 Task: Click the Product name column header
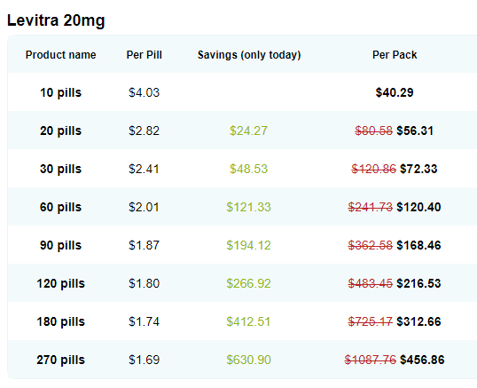tap(60, 55)
